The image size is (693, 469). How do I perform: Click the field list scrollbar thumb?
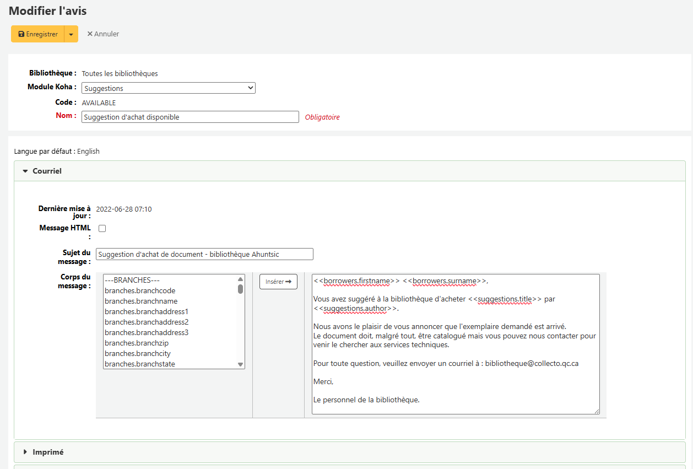click(240, 289)
